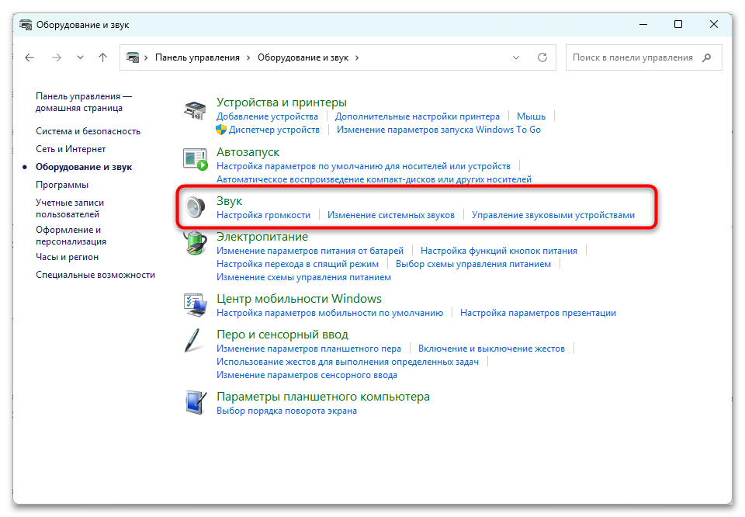Open Программы in the sidebar
Viewport: 745px width, 517px height.
[x=62, y=185]
